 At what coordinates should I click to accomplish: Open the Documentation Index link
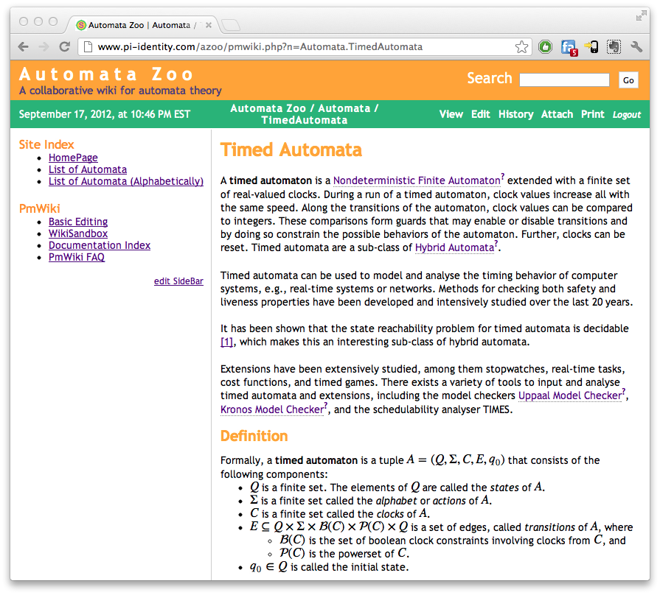[100, 245]
